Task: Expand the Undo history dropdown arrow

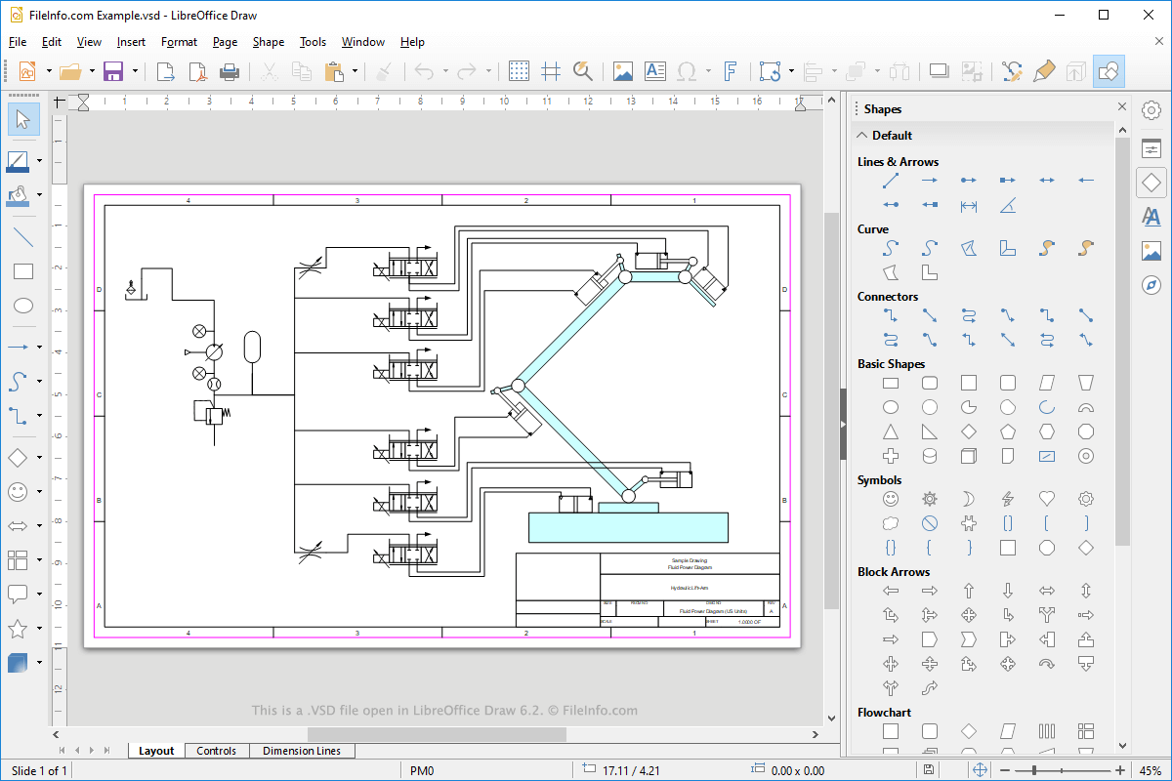Action: pos(445,71)
